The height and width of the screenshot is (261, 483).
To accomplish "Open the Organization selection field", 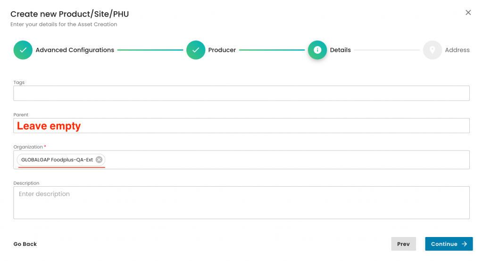I will click(283, 160).
